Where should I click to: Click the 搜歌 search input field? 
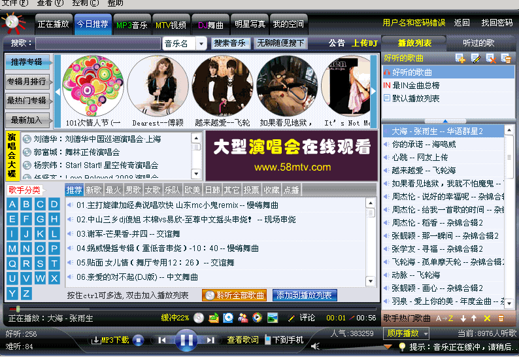98,43
